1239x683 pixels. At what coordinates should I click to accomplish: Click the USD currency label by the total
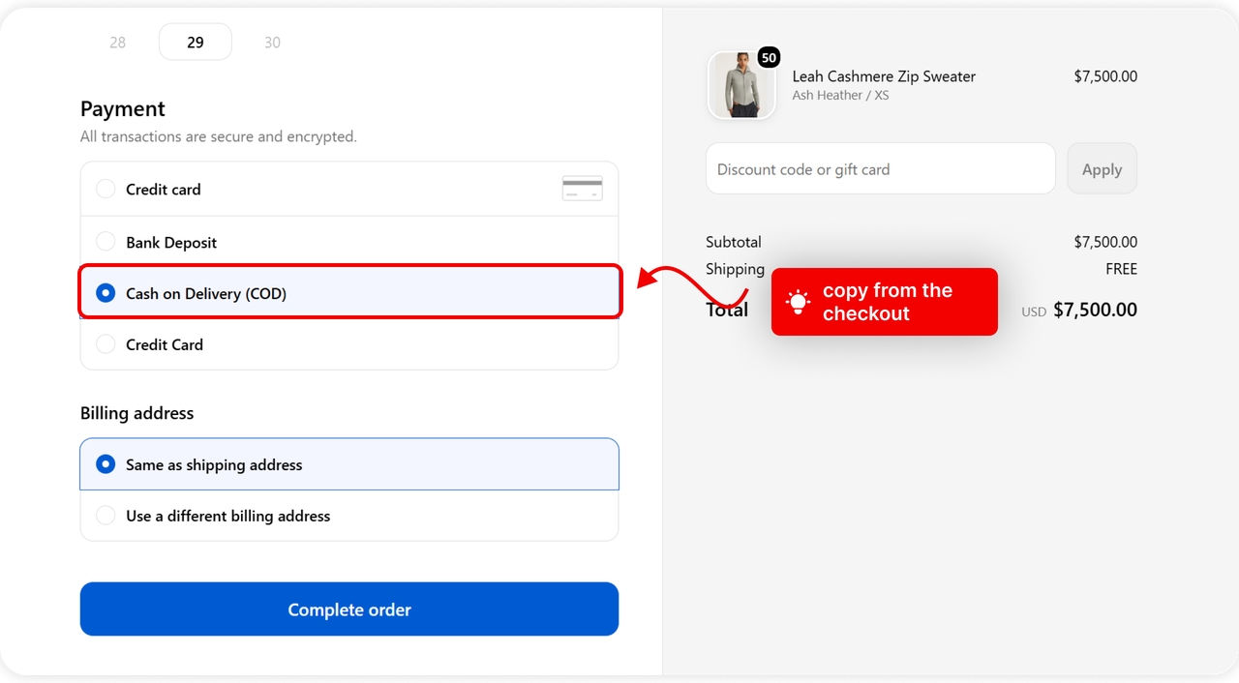[x=1034, y=312]
